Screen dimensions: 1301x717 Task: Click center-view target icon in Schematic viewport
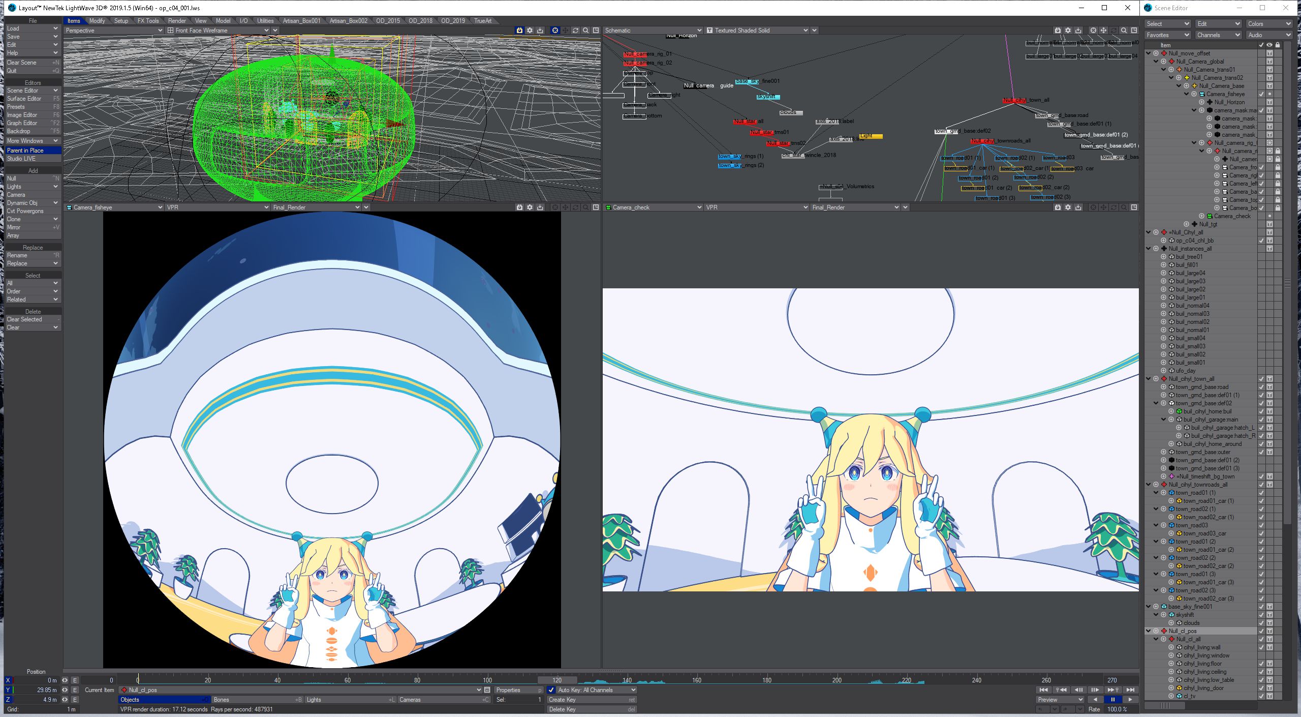(1093, 31)
